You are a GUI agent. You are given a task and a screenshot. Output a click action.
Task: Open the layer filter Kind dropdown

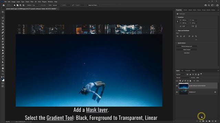pos(181,74)
